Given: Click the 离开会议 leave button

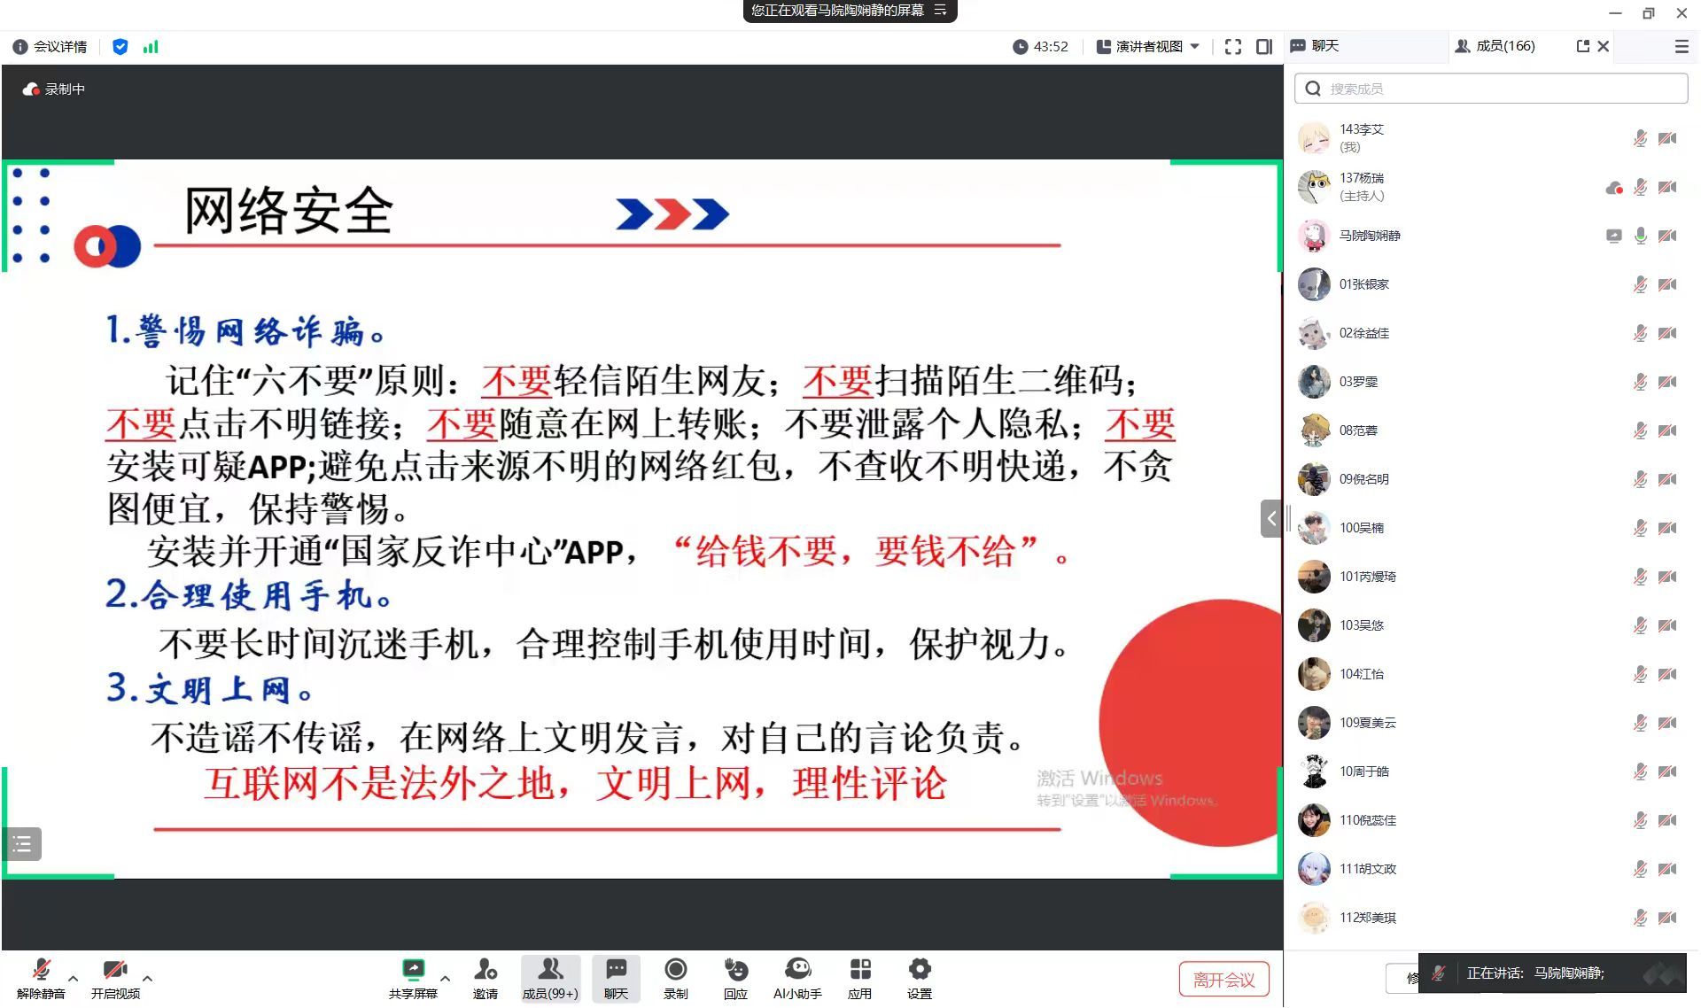Looking at the screenshot, I should pos(1223,980).
